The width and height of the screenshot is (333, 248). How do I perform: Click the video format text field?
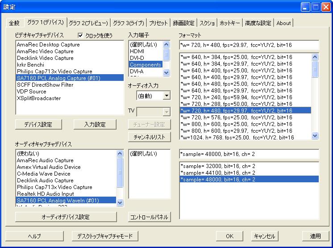249,45
